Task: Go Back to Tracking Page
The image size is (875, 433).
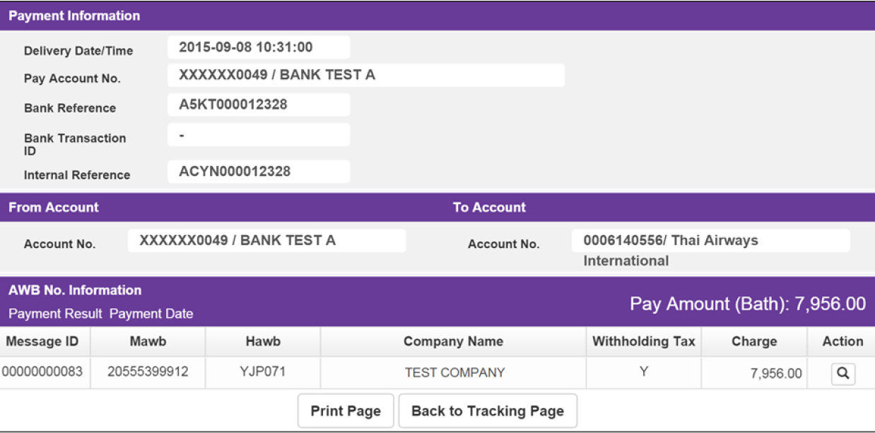Action: [488, 411]
